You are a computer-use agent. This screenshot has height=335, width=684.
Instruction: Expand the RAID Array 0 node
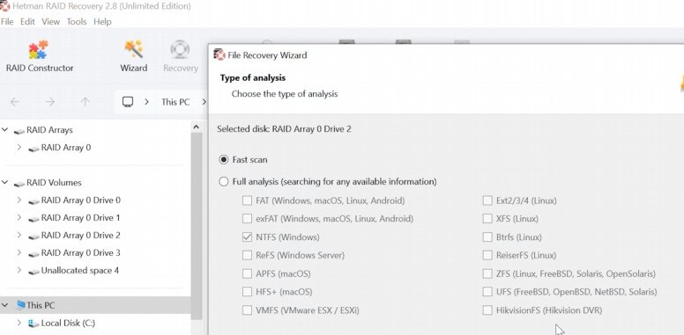tap(19, 148)
